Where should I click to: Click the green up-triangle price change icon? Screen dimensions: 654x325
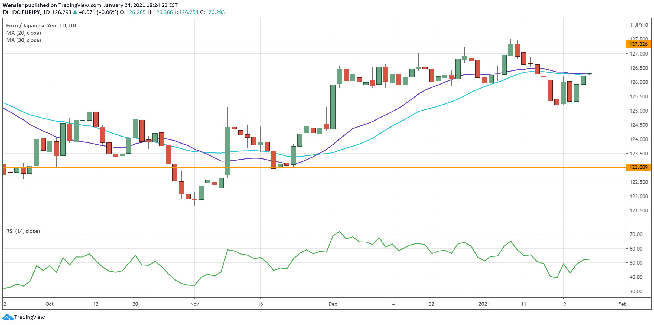75,12
